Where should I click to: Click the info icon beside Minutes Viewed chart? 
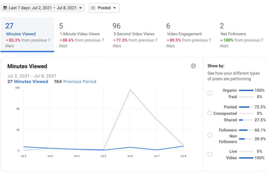(193, 66)
